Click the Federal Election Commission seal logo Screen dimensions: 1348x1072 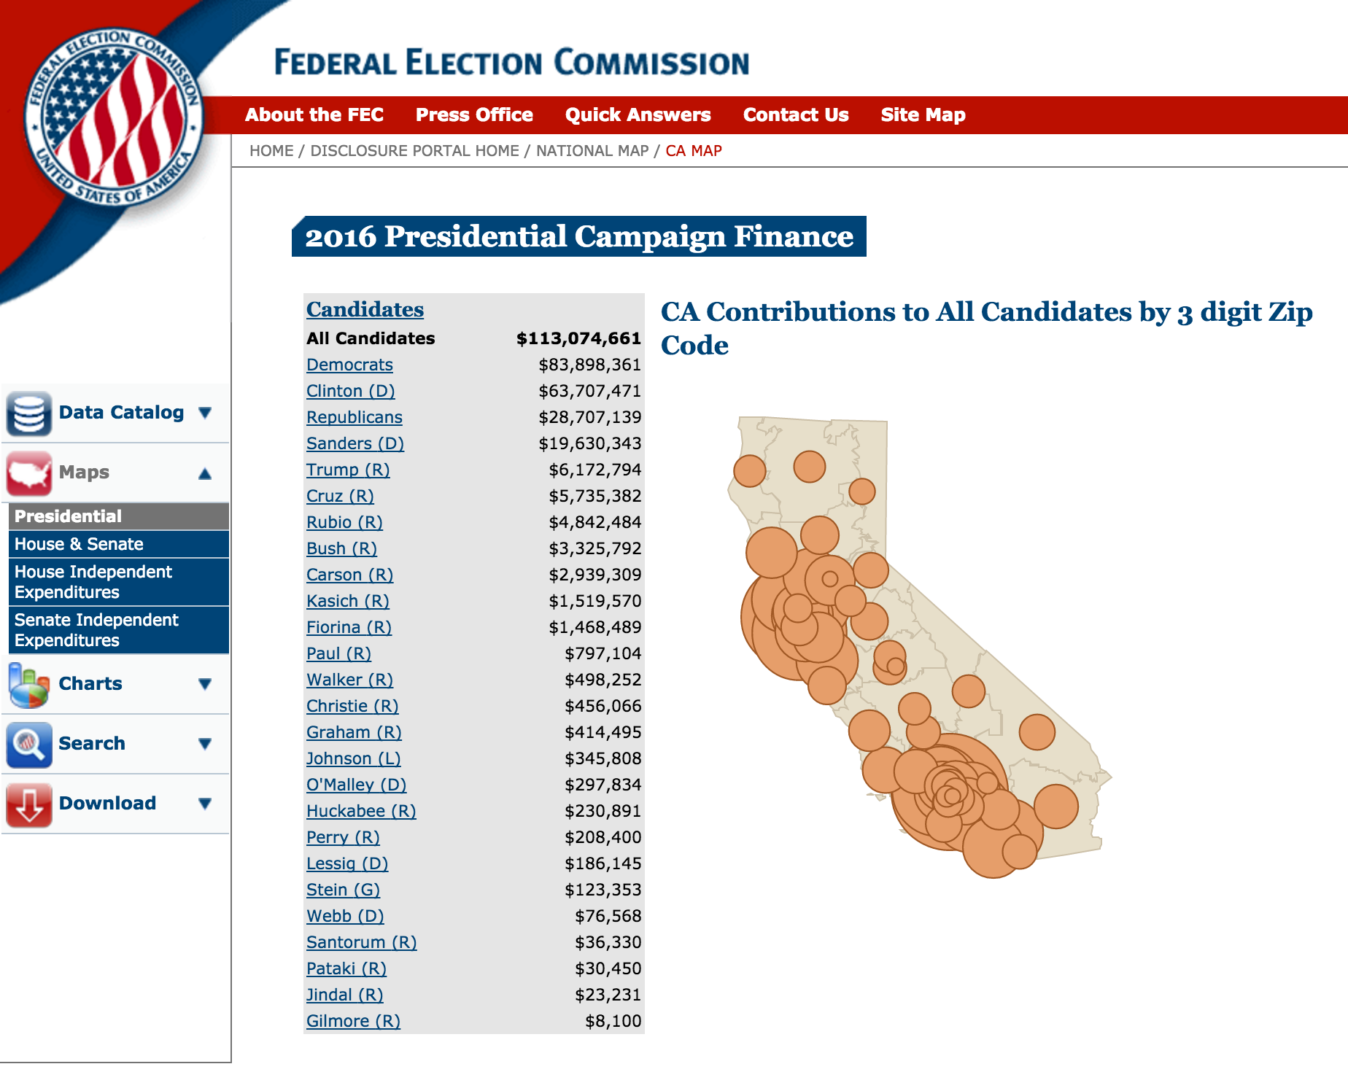[x=113, y=118]
